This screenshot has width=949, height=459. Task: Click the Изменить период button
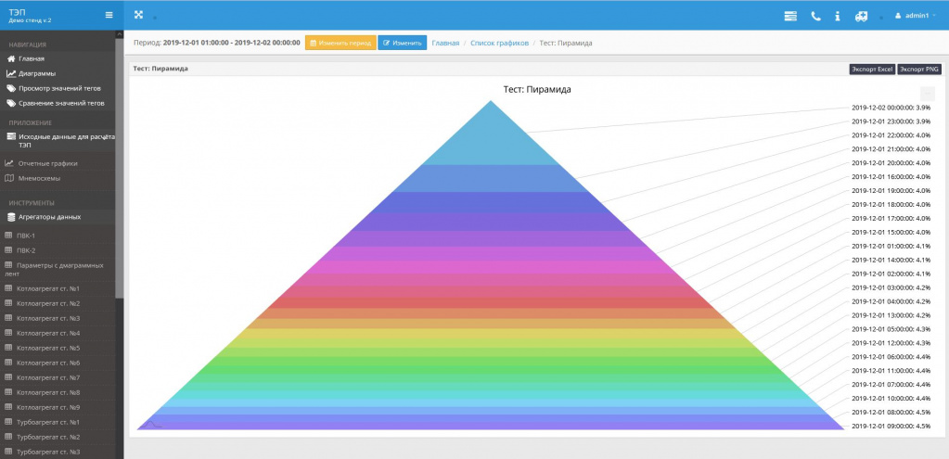pyautogui.click(x=340, y=43)
